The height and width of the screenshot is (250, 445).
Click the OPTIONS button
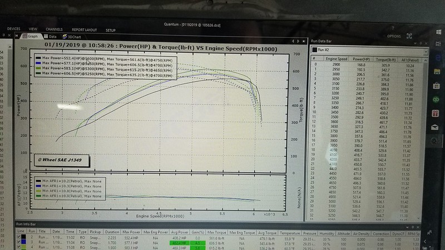point(394,36)
